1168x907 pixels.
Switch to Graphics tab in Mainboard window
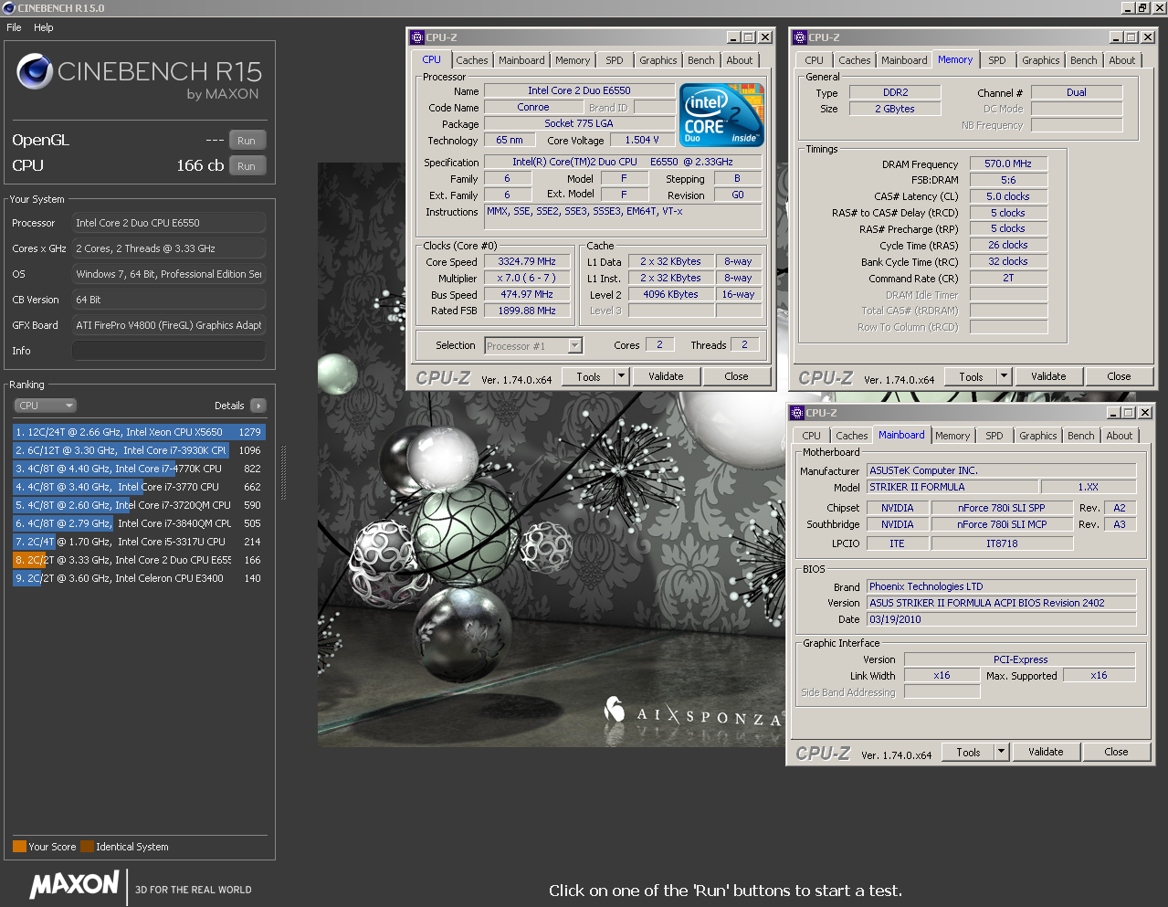pyautogui.click(x=1038, y=436)
